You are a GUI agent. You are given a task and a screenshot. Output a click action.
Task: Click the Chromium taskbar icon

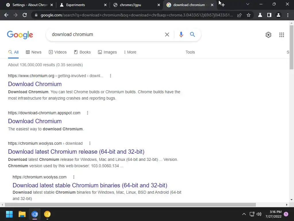35,214
